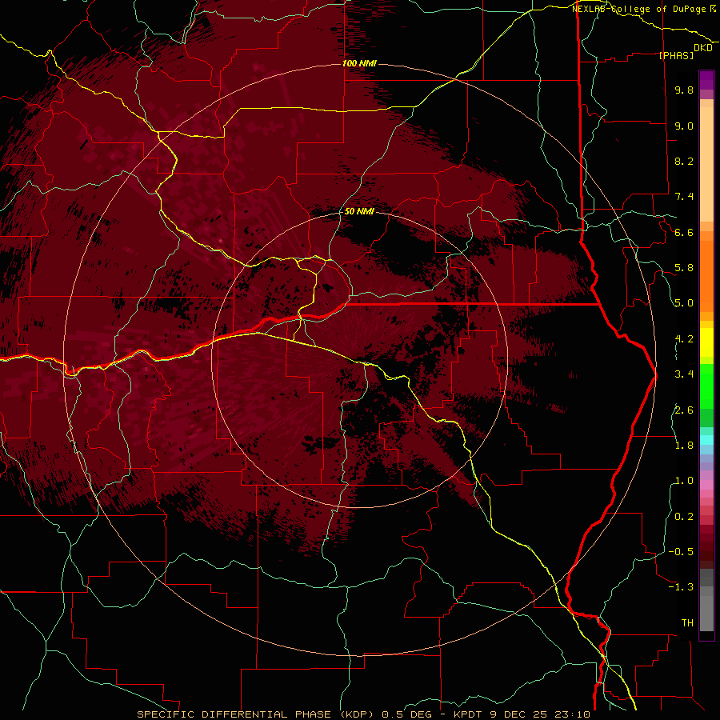Select the -0.5 scale value

681,552
